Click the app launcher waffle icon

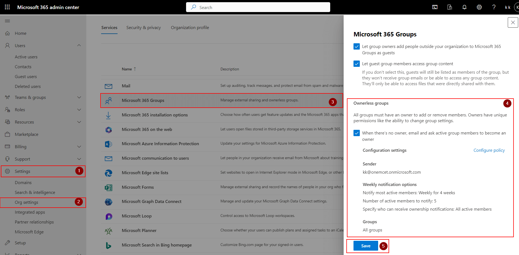coord(7,7)
